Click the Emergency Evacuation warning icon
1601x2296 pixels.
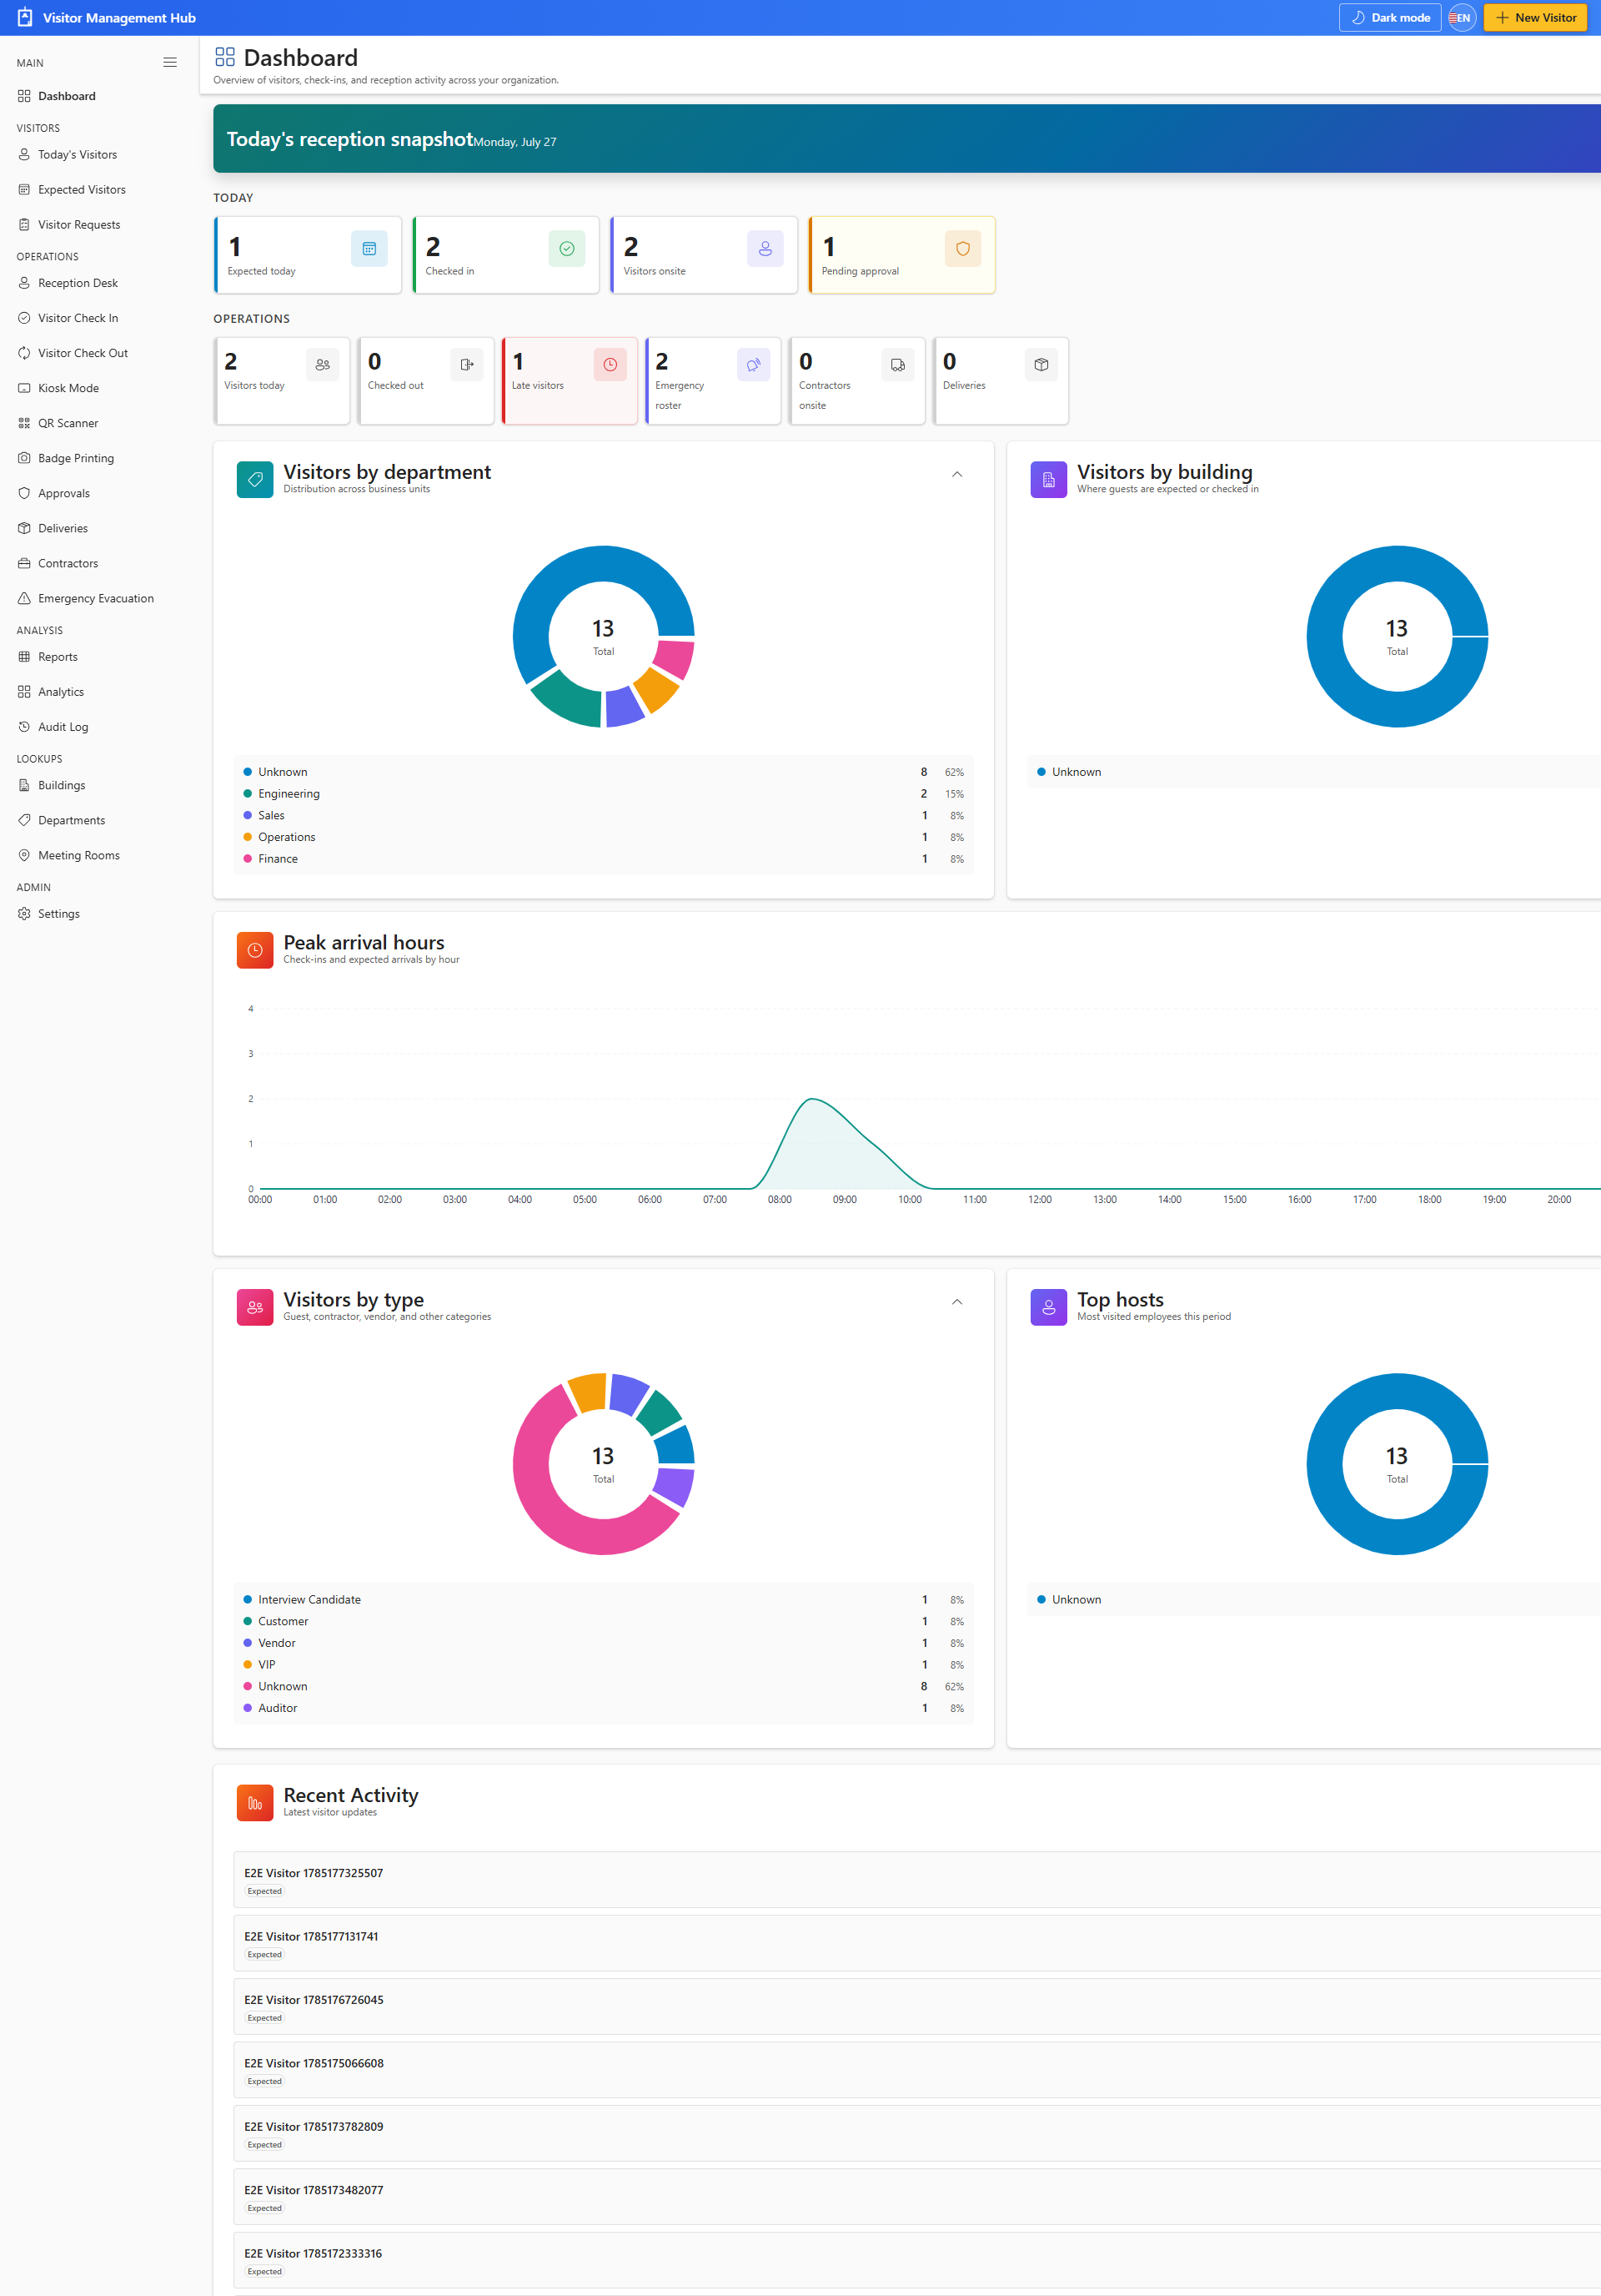(x=24, y=598)
